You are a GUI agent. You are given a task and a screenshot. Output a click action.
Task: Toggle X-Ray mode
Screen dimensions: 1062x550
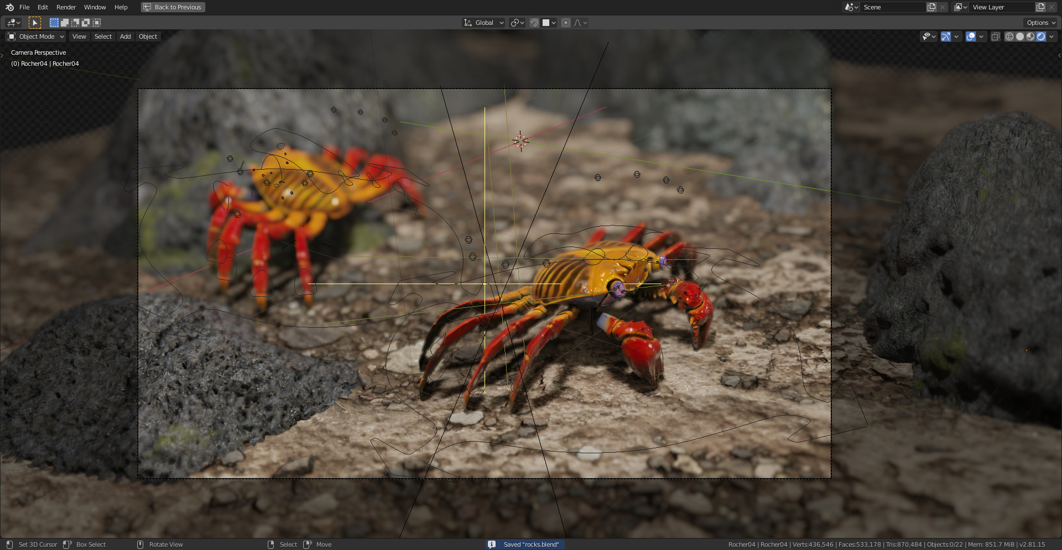pos(995,36)
